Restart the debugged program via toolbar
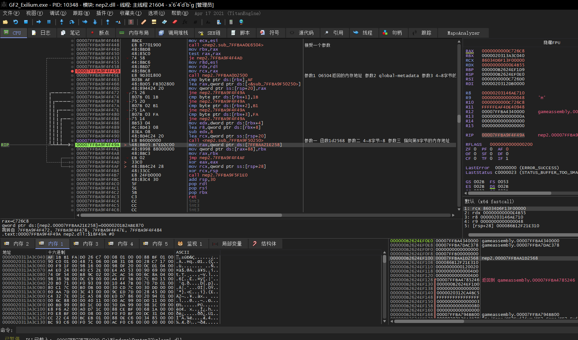The height and width of the screenshot is (340, 578). tap(16, 22)
